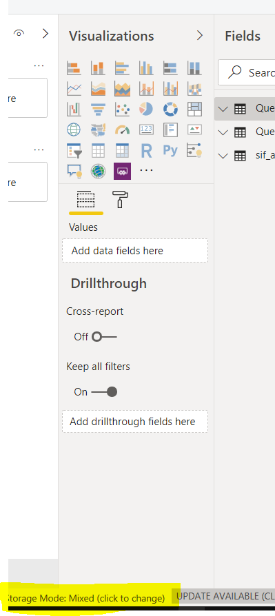
Task: Click the Add data fields here well
Action: tap(135, 251)
